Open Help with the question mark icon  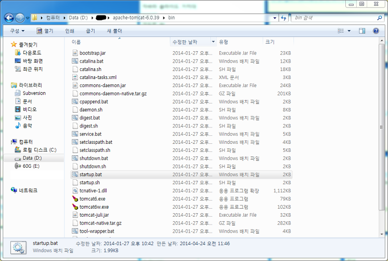376,31
